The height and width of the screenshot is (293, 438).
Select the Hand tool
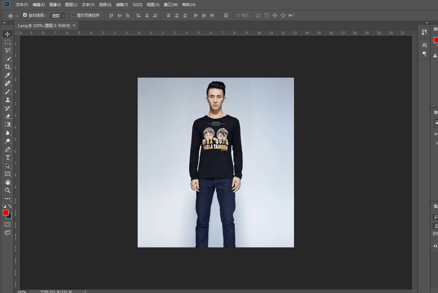(8, 182)
